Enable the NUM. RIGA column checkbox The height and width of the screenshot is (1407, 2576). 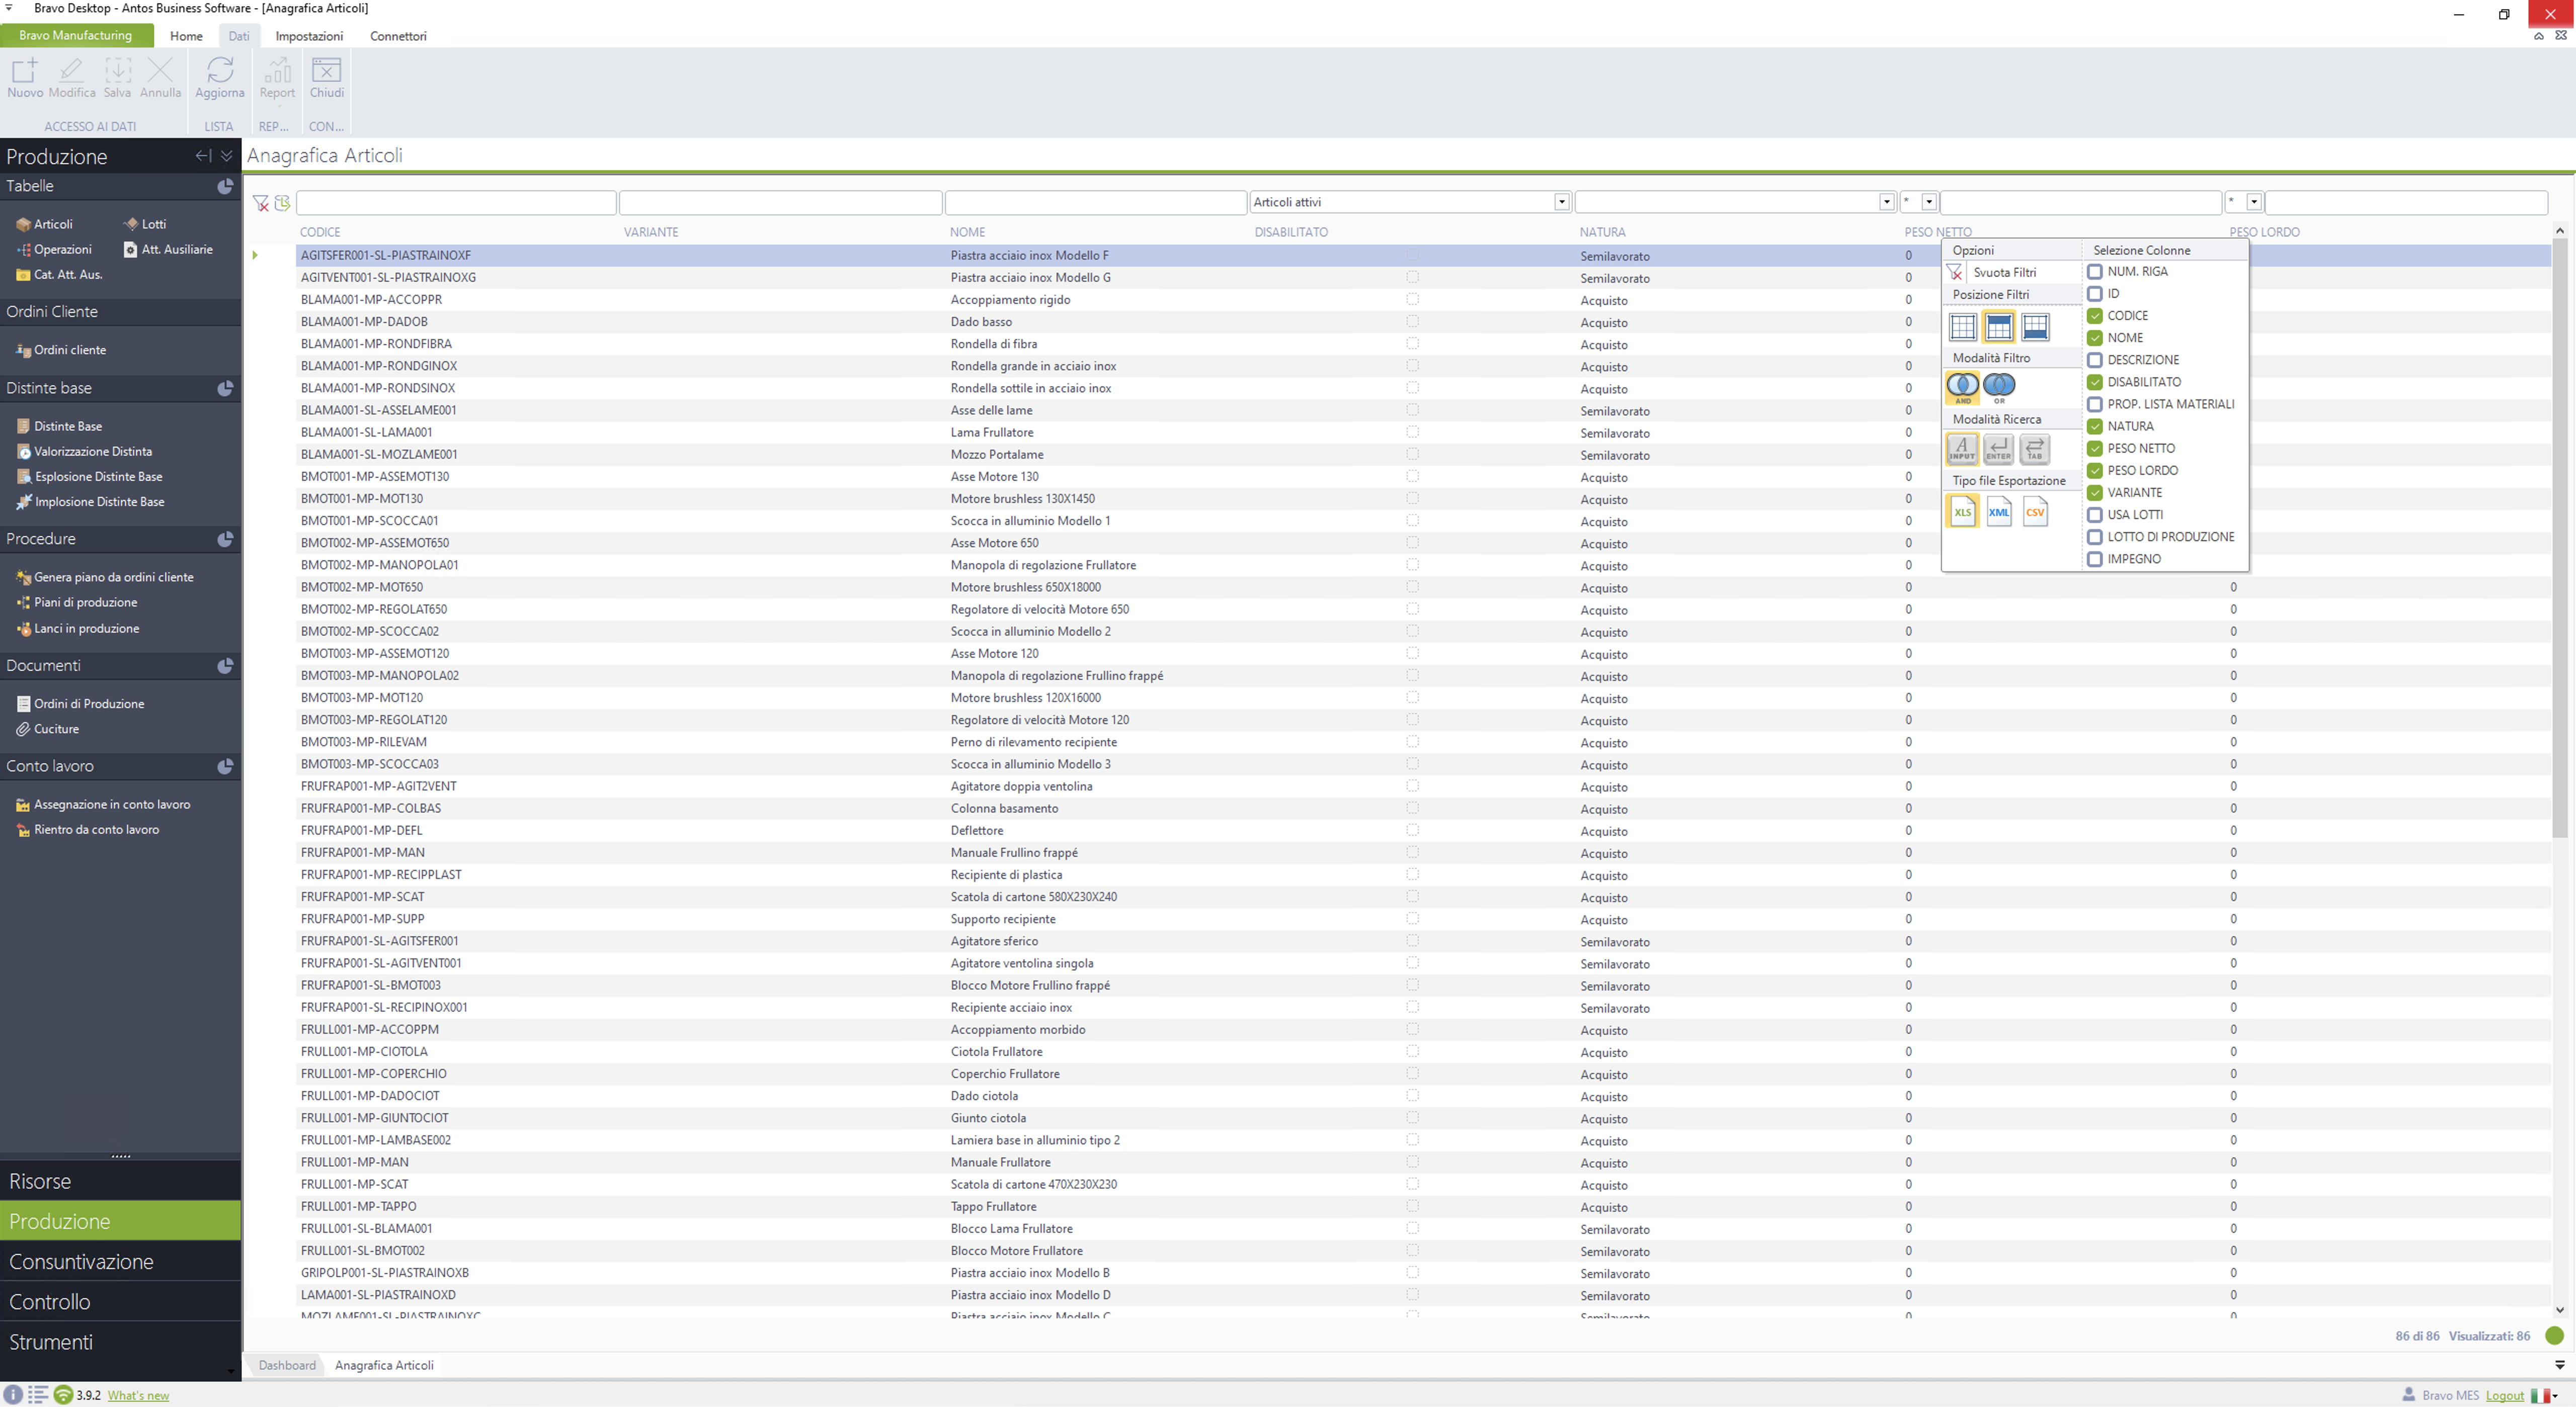click(x=2094, y=272)
